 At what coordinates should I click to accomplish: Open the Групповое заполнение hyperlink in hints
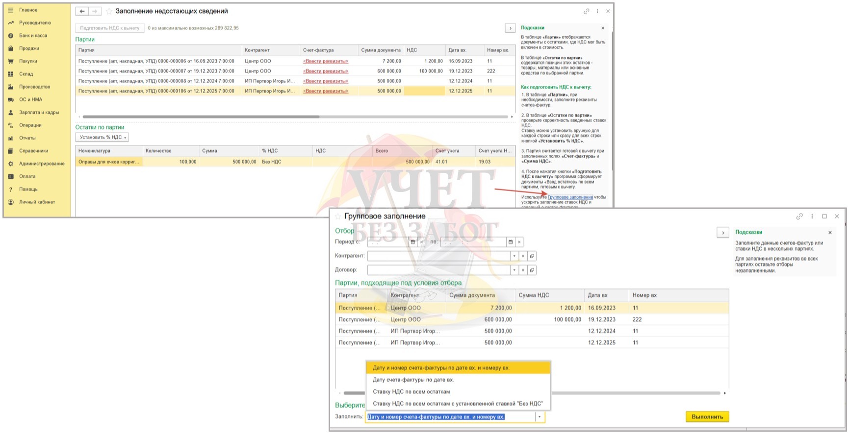(570, 197)
